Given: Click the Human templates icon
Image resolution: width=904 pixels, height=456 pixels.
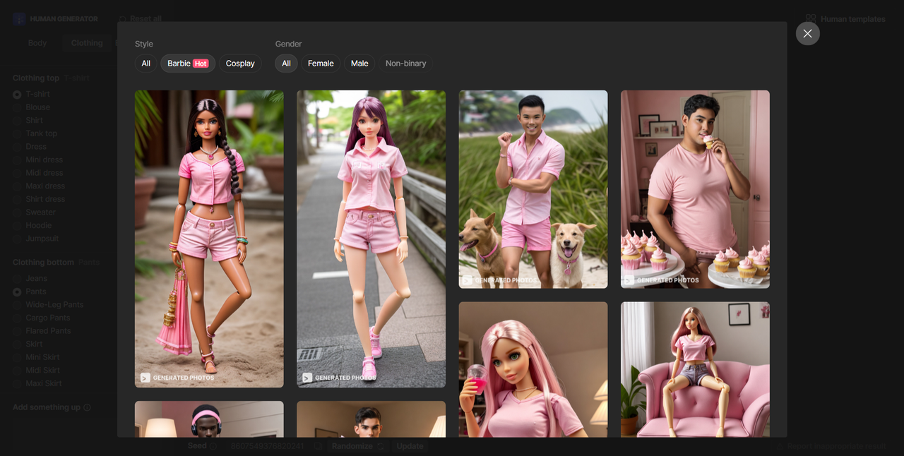Looking at the screenshot, I should point(811,19).
